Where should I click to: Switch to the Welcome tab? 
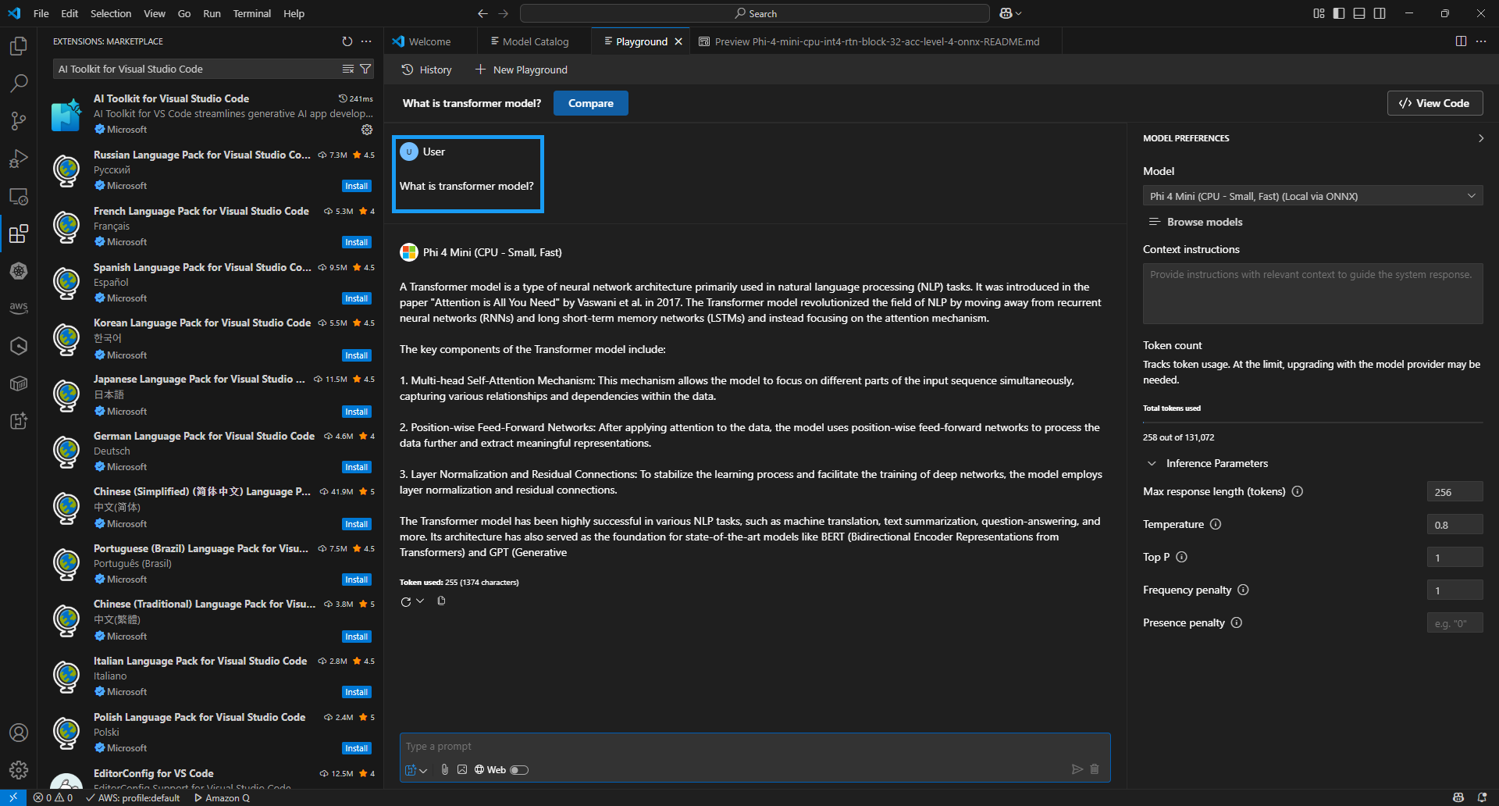(429, 41)
